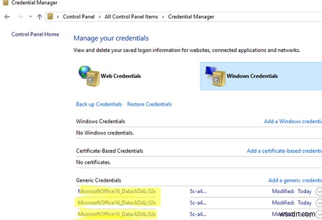Click Add a Windows credential link
Viewport: 322px width, 220px height.
(293, 121)
